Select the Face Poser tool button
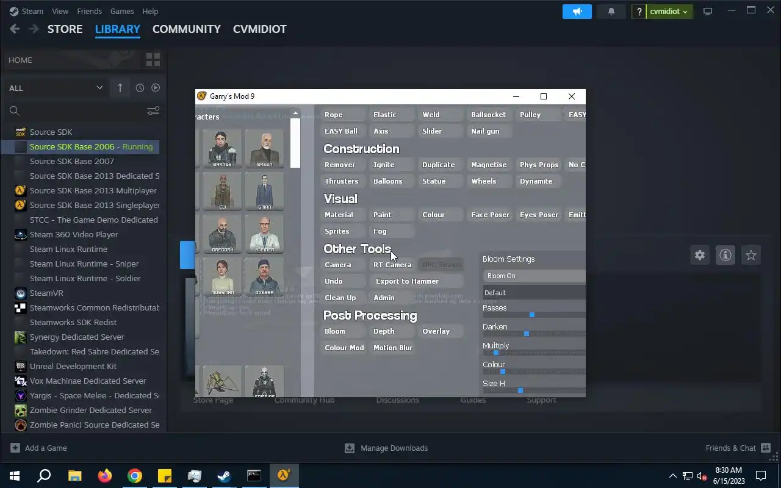Viewport: 781px width, 488px height. 489,215
